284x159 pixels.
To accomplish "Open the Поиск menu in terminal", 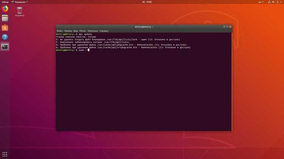I will point(83,31).
